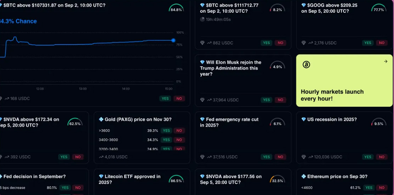This screenshot has width=394, height=195.
Task: Pick NO for US recession in 2025
Action: coord(382,157)
